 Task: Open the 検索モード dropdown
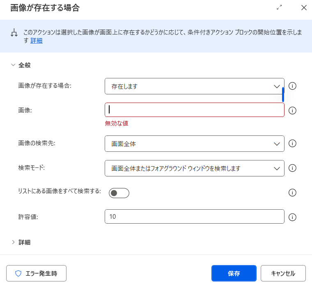(194, 168)
